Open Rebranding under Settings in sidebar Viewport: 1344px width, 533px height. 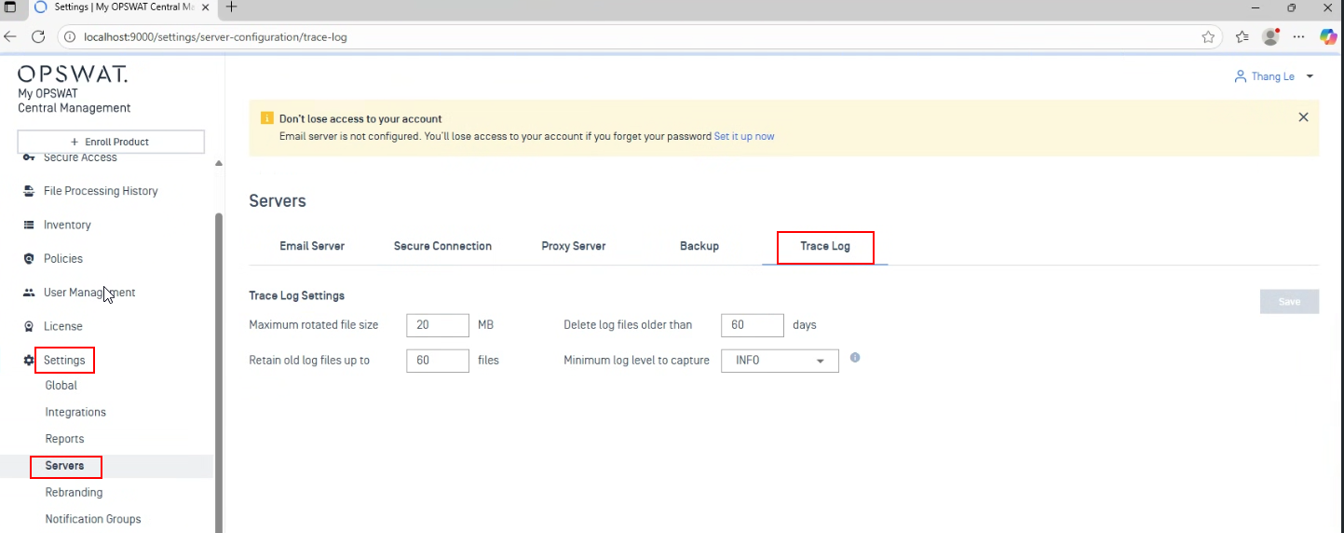click(x=74, y=492)
